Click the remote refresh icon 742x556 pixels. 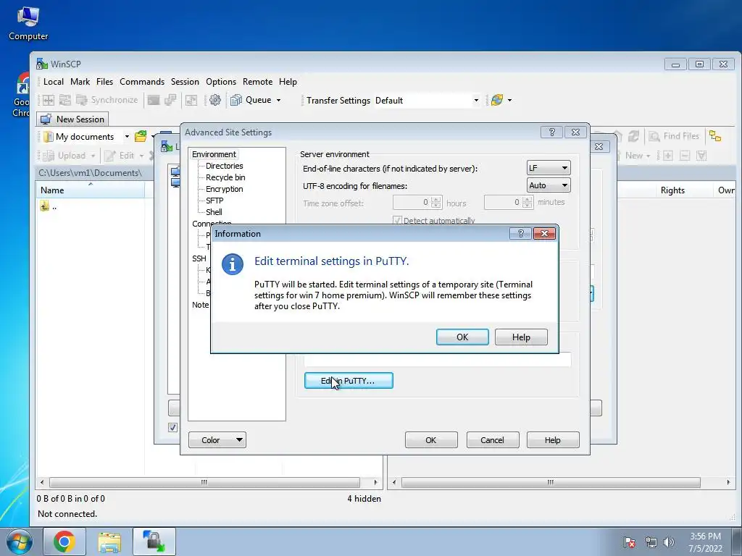pyautogui.click(x=633, y=137)
